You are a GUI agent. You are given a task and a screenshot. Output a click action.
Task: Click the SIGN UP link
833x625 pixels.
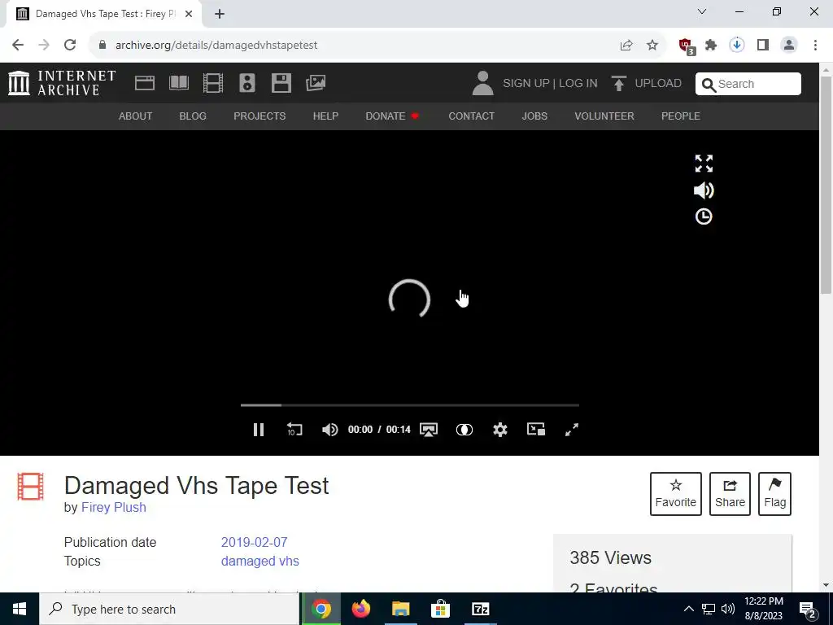(526, 84)
